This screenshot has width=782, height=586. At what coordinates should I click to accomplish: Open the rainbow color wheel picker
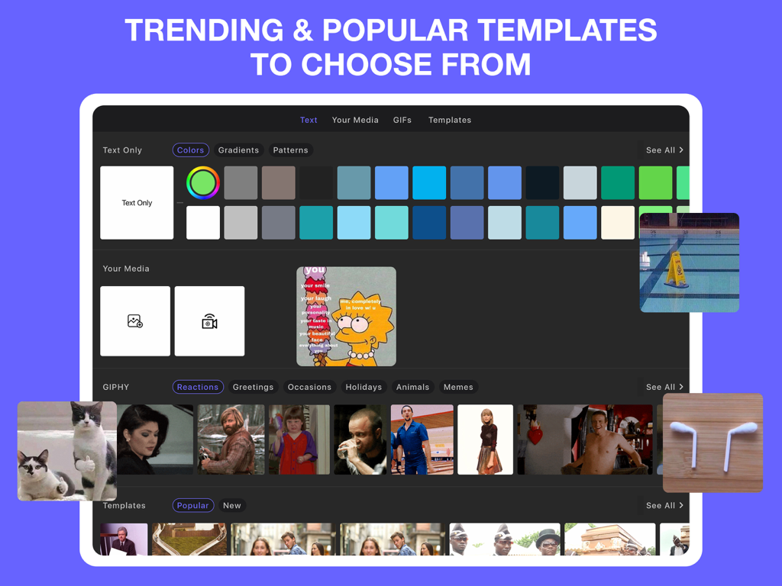[x=203, y=182]
